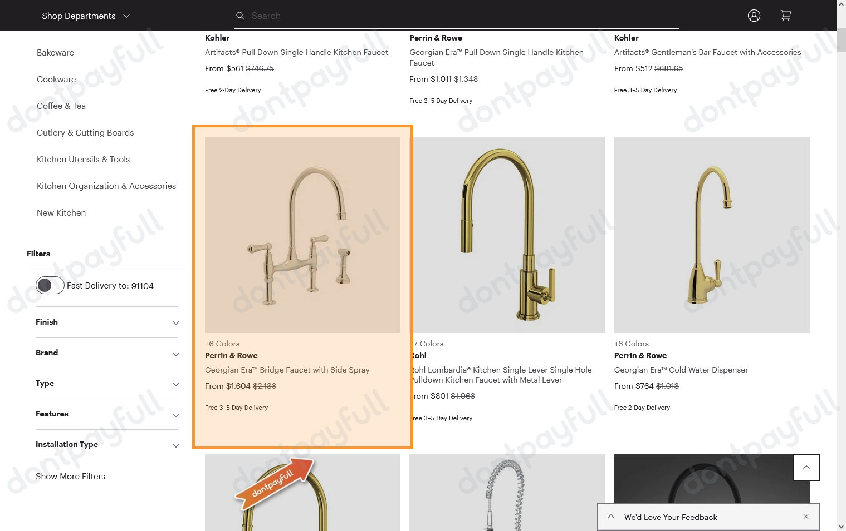Image resolution: width=846 pixels, height=531 pixels.
Task: Change the 91104 delivery zip code
Action: coord(143,286)
